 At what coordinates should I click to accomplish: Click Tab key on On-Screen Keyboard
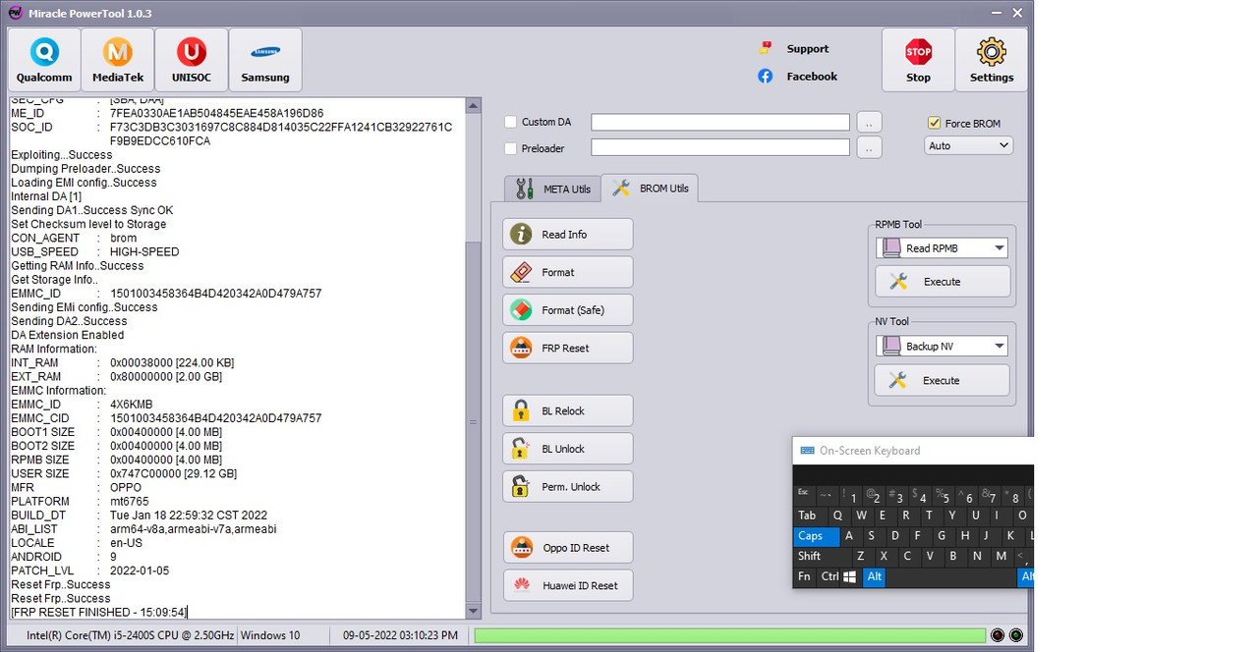point(809,516)
